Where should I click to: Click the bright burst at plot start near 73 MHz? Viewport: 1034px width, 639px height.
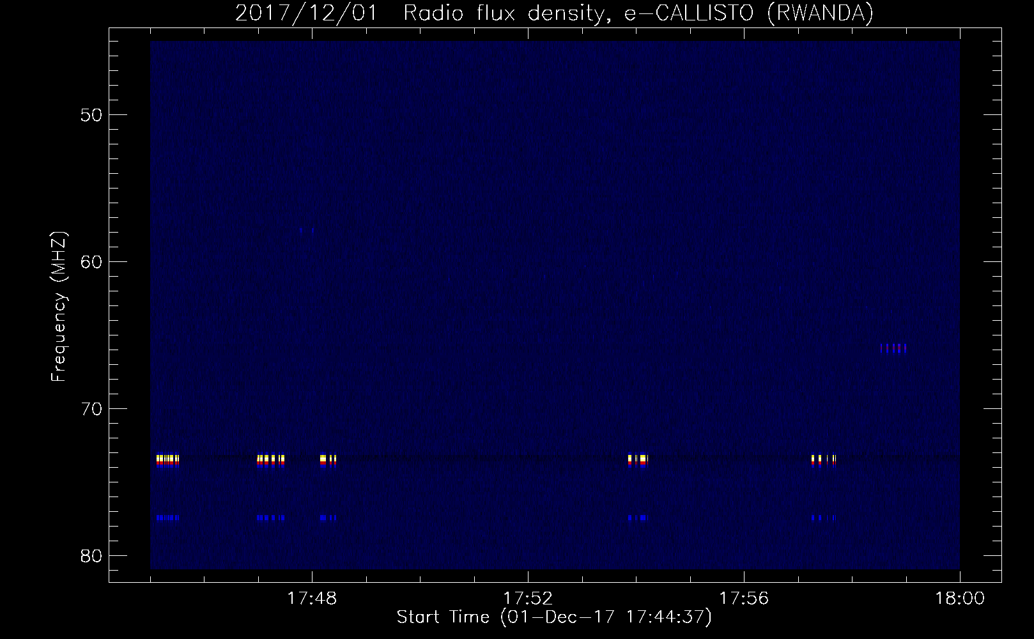click(167, 461)
